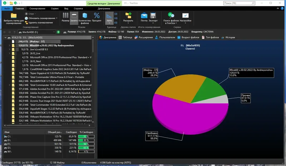Collapse the F:\ [WinToHDD] root node
The width and height of the screenshot is (286, 166).
[5, 38]
